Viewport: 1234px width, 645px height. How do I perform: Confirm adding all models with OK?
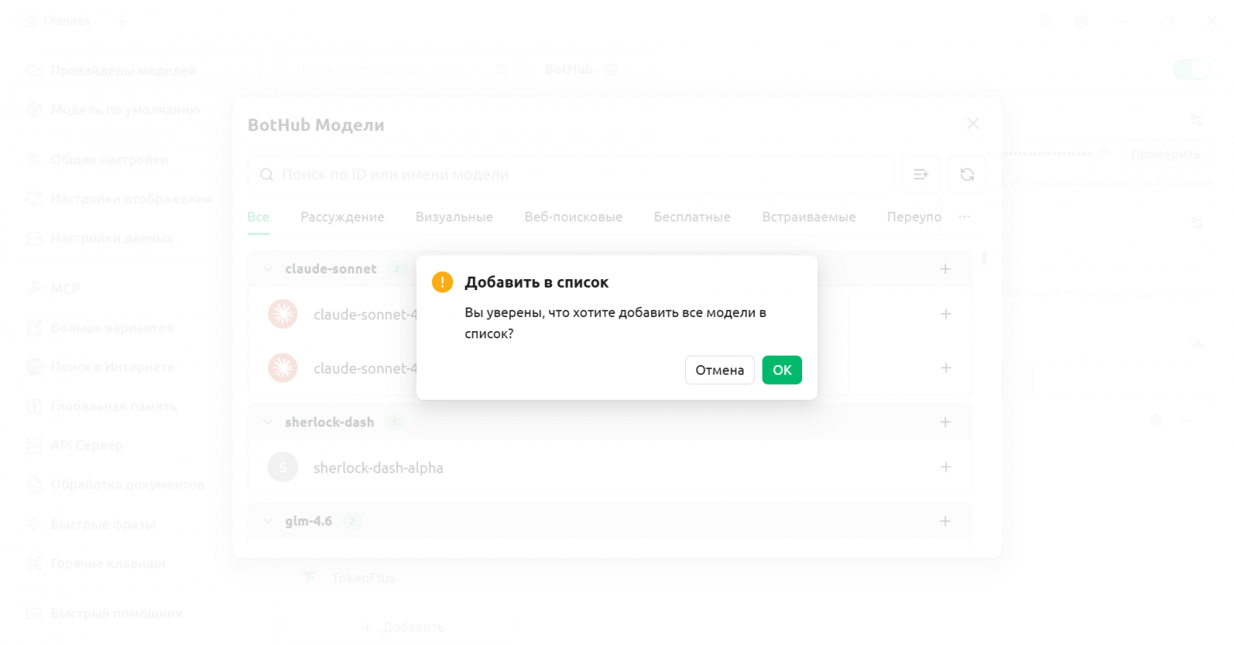[782, 370]
